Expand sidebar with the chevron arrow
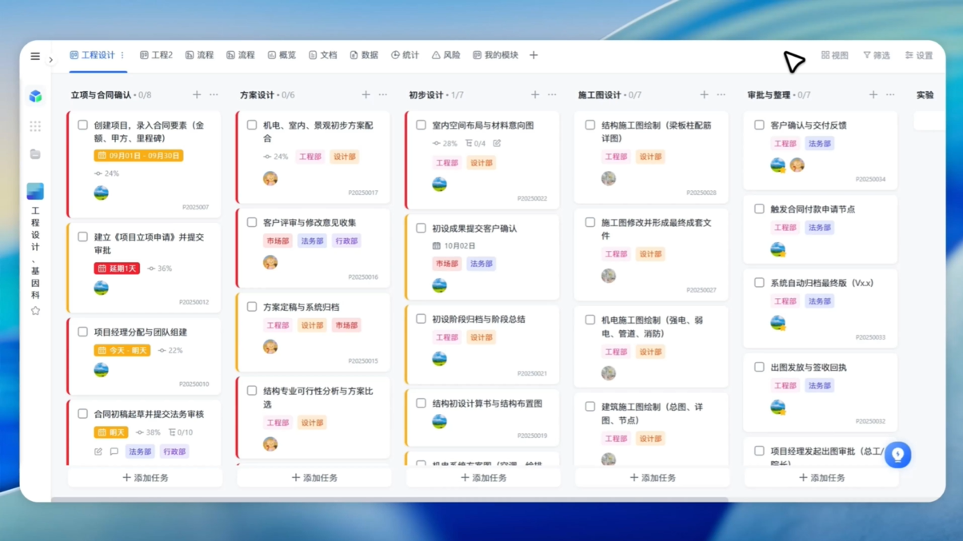 coord(51,60)
